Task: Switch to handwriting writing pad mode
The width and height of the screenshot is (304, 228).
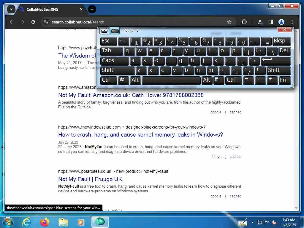Action: (x=104, y=31)
